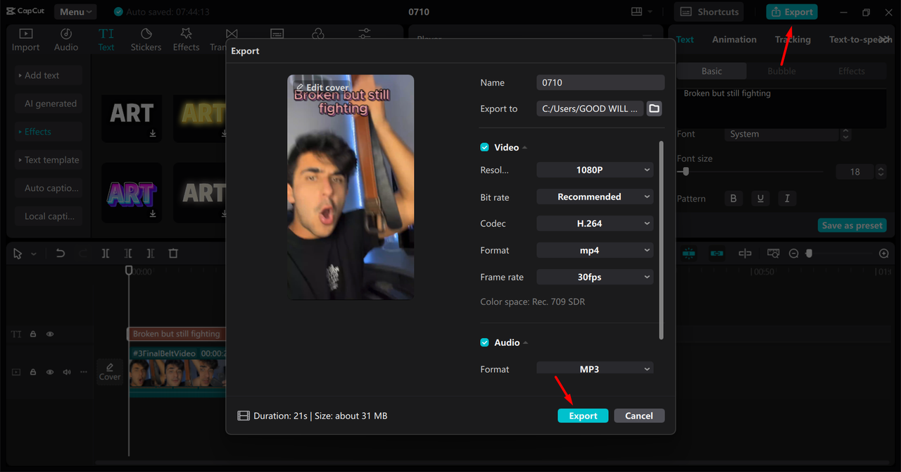Viewport: 901px width, 472px height.
Task: Open the Stickers tab
Action: (146, 39)
